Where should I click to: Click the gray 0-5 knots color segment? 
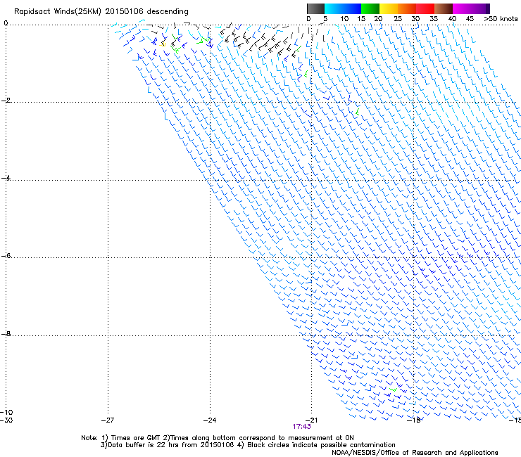[x=315, y=8]
